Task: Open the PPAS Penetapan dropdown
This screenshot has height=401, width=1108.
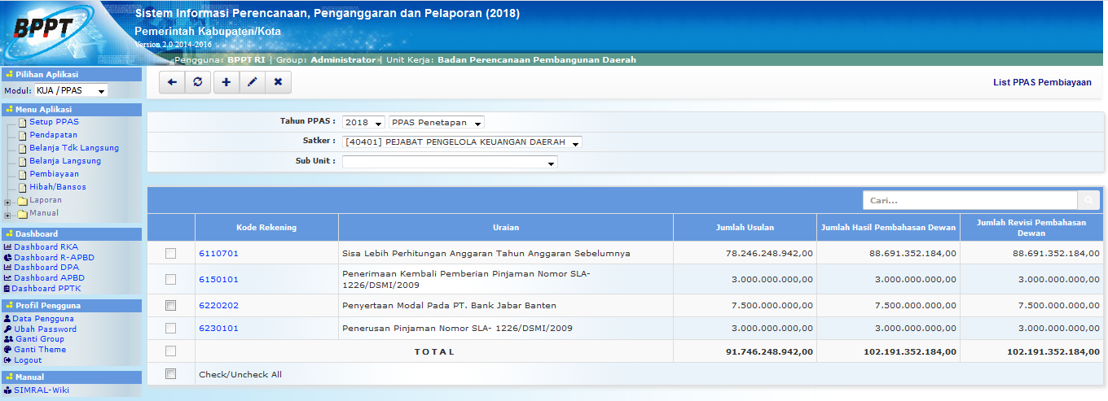Action: click(x=437, y=122)
